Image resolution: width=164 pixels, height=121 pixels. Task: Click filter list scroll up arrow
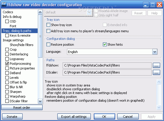40,12
